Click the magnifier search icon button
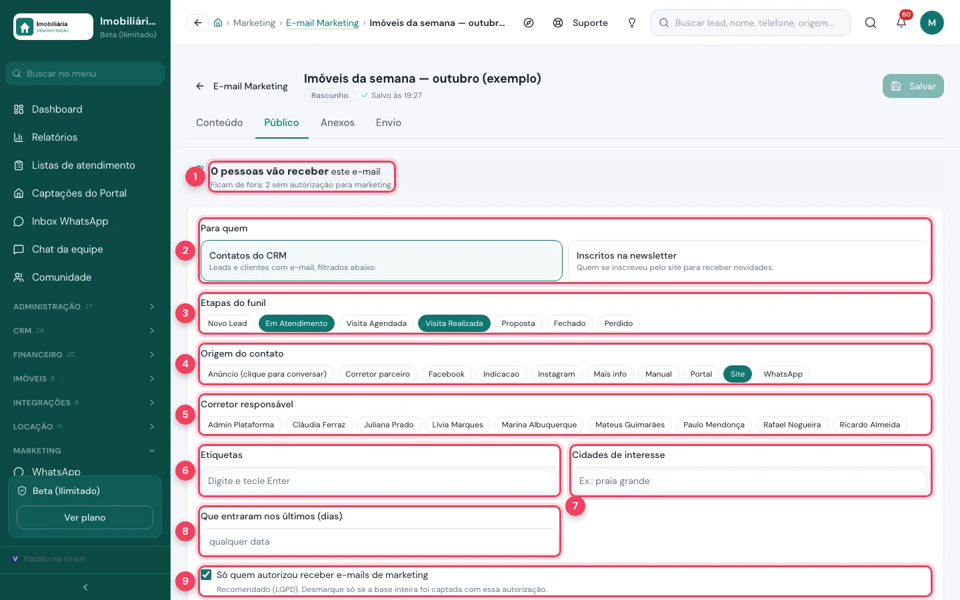The width and height of the screenshot is (960, 600). coord(871,23)
